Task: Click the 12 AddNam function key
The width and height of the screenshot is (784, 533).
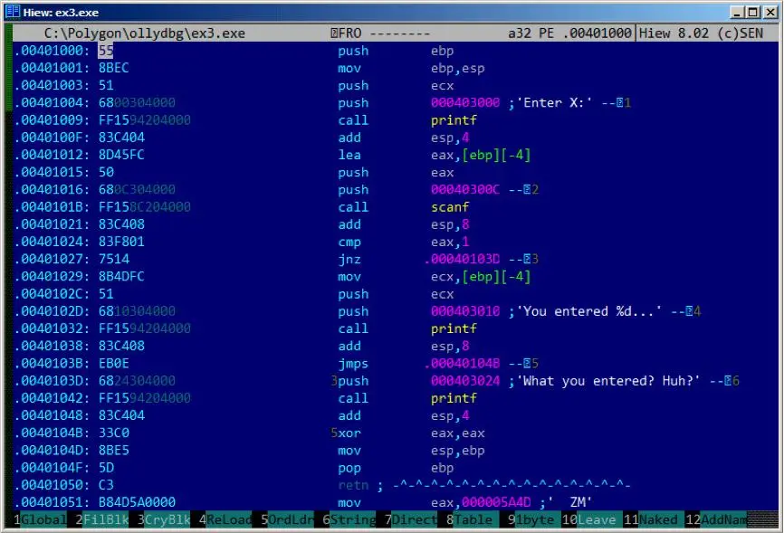Action: [x=718, y=520]
